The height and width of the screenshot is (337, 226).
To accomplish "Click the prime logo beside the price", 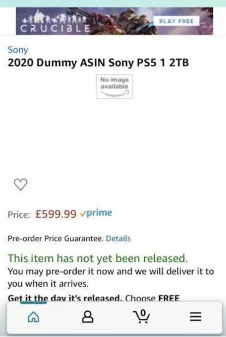I will [x=96, y=213].
